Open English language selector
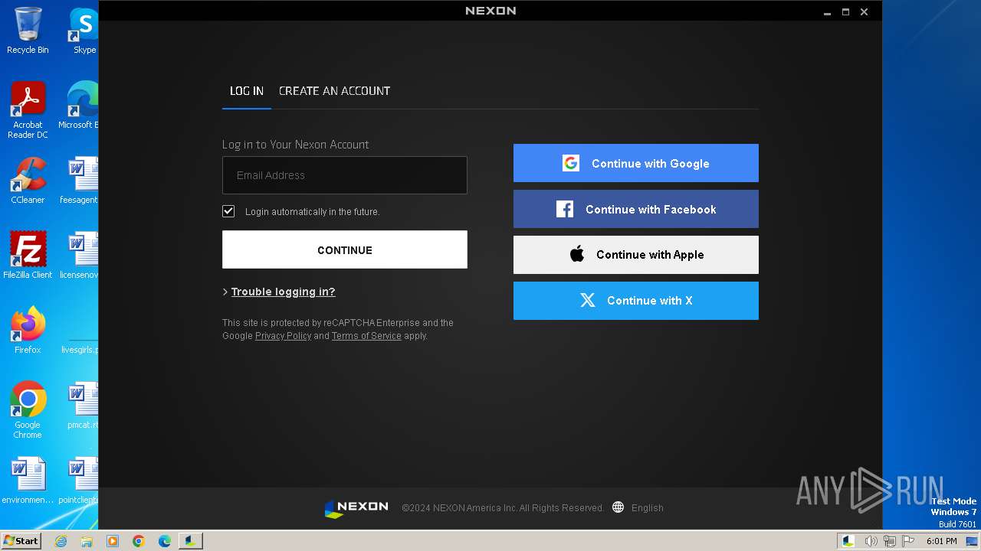Screen dimensions: 981x551 648,508
